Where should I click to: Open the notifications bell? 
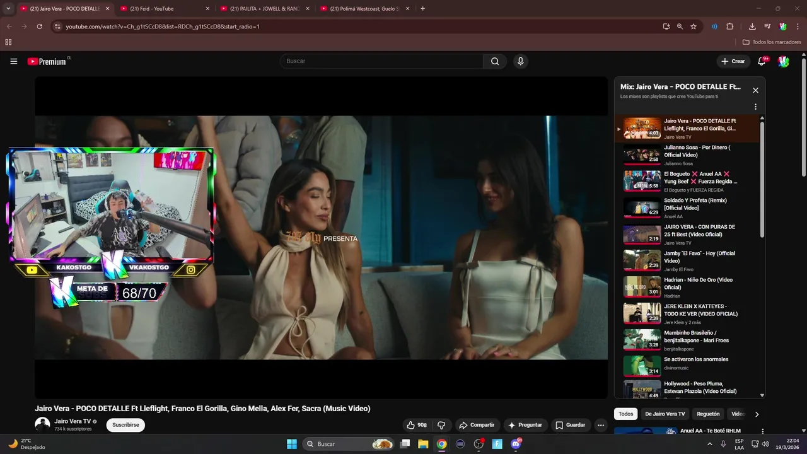762,61
